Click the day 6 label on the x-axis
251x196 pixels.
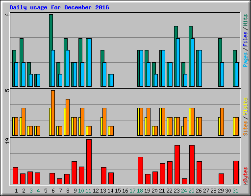pyautogui.click(x=53, y=191)
